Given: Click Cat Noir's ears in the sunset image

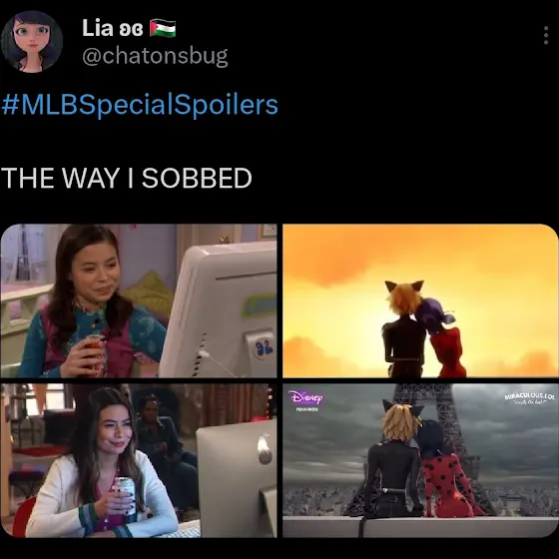Looking at the screenshot, I should 404,285.
